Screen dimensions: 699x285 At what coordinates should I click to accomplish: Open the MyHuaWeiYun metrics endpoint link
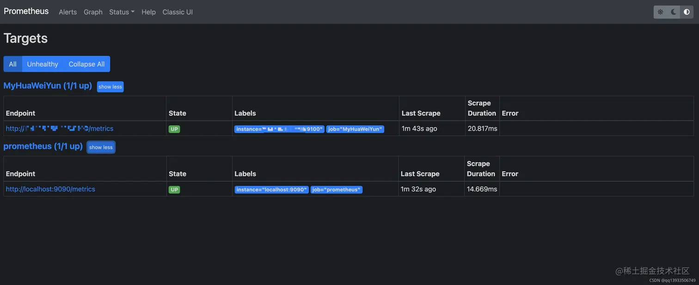pyautogui.click(x=59, y=128)
